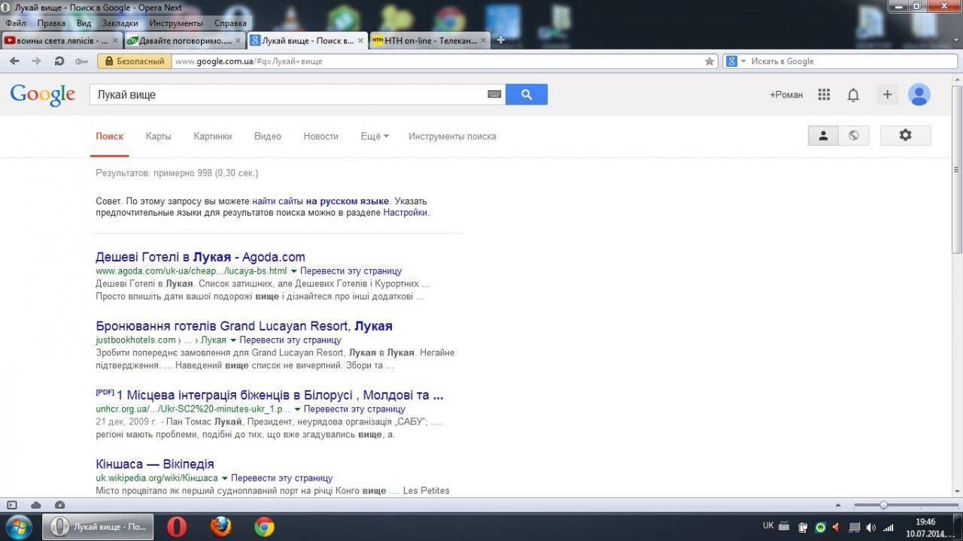Open the Google account avatar

click(919, 95)
